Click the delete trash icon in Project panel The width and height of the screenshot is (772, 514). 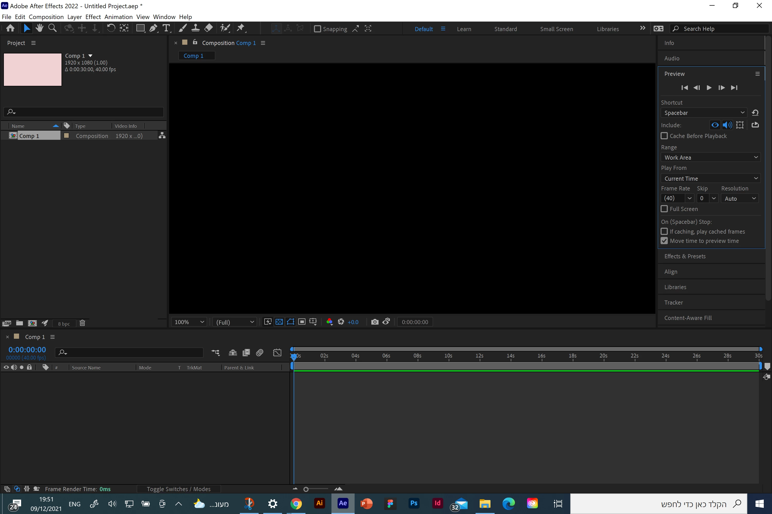82,323
